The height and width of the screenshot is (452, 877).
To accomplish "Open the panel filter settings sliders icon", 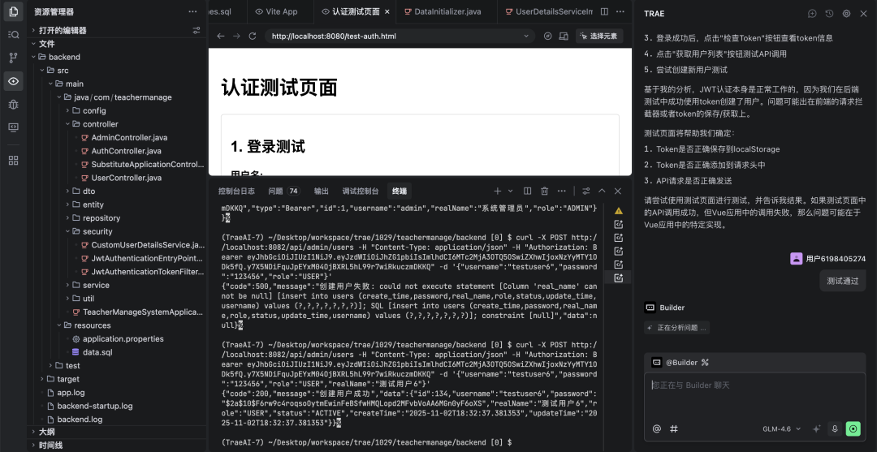I will 585,191.
